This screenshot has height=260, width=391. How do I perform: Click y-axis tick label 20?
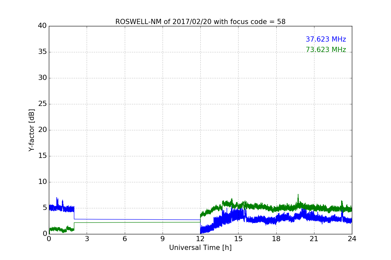pyautogui.click(x=42, y=130)
